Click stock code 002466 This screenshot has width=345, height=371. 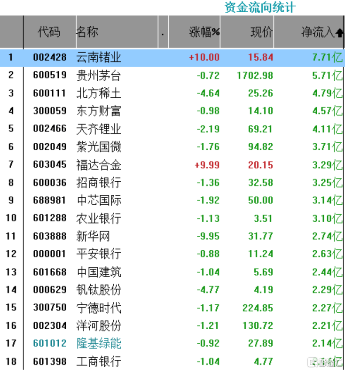click(x=49, y=129)
